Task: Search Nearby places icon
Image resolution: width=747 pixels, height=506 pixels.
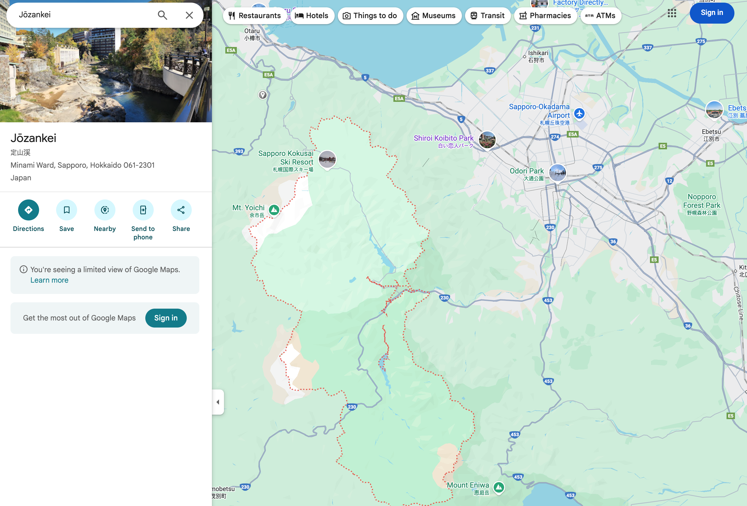Action: (105, 210)
